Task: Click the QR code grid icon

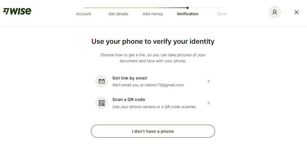Action: [x=102, y=103]
